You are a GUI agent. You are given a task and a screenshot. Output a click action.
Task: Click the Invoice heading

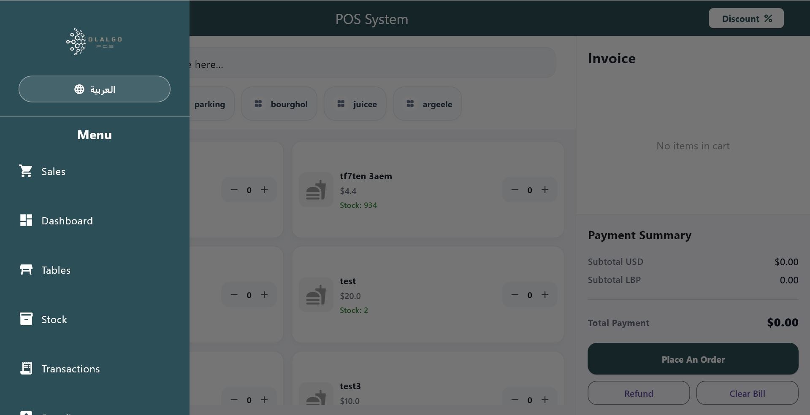(x=612, y=58)
